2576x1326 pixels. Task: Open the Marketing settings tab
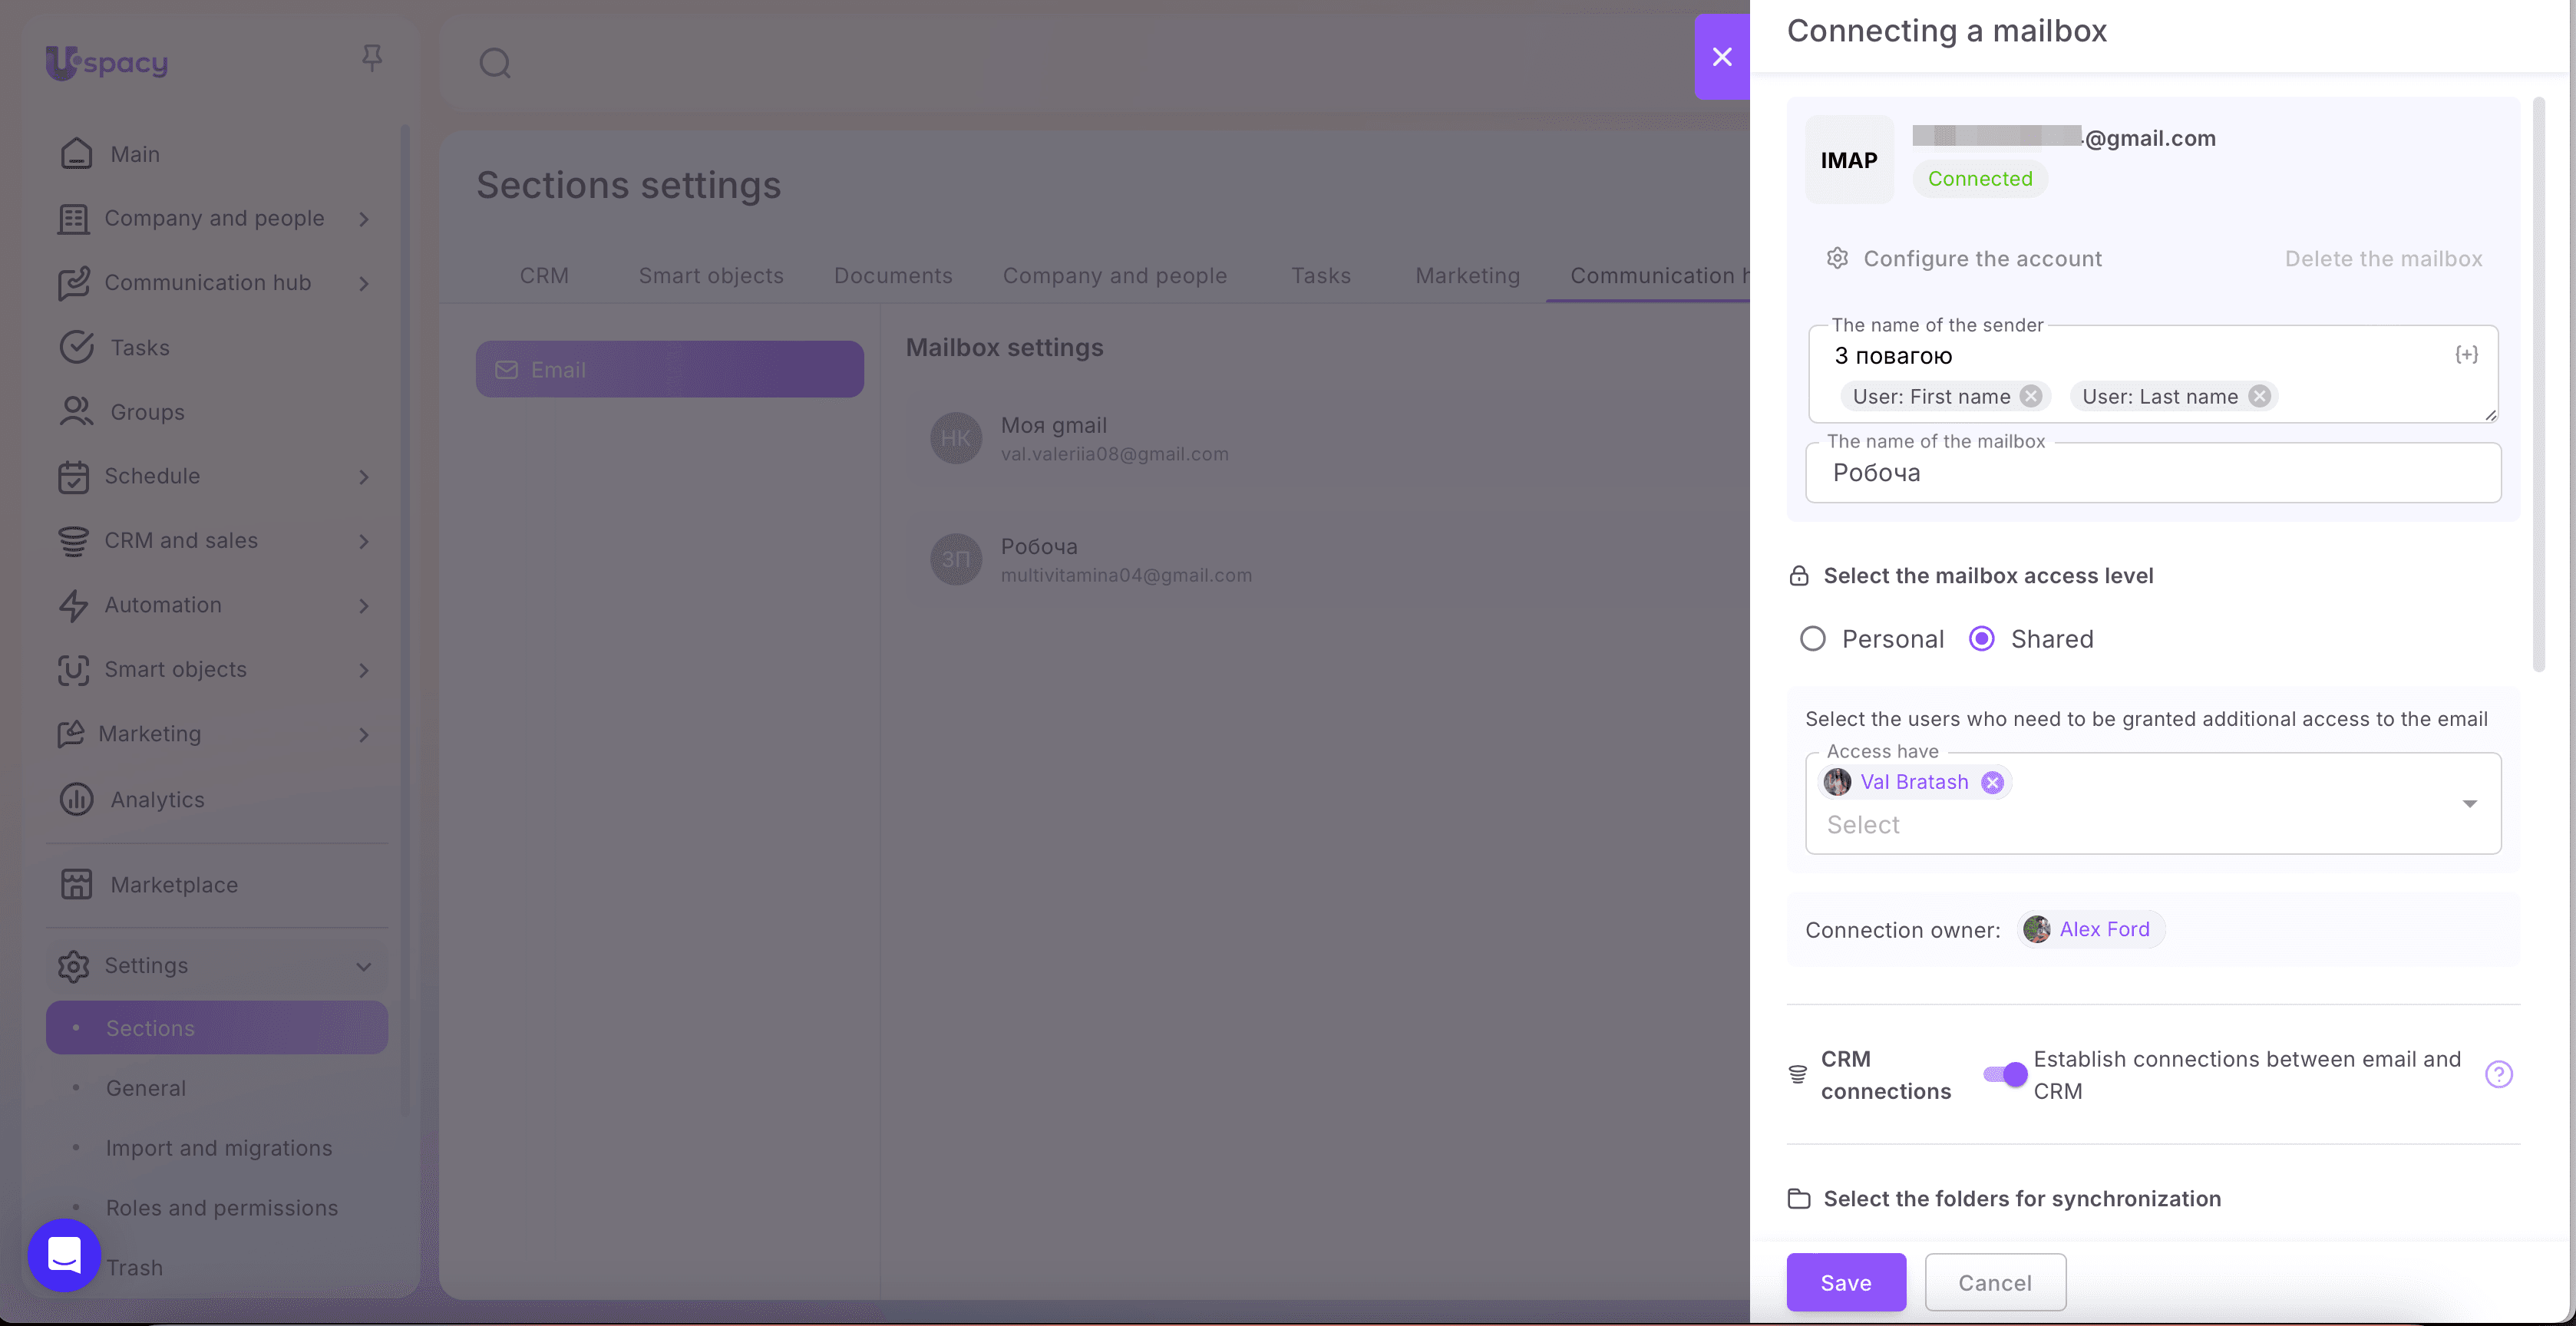(x=1467, y=276)
